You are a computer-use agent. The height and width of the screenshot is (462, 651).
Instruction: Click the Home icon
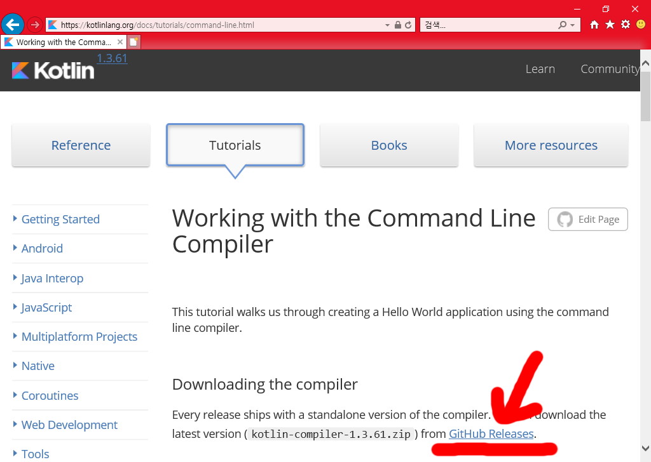(x=594, y=25)
